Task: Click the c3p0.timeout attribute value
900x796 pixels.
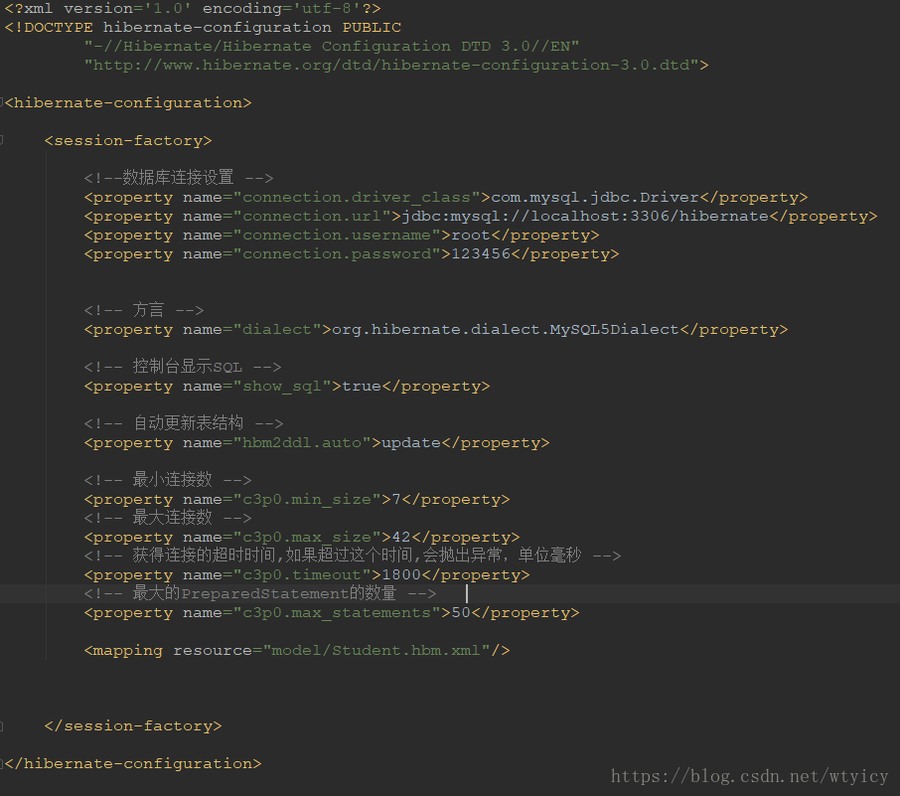Action: [302, 575]
